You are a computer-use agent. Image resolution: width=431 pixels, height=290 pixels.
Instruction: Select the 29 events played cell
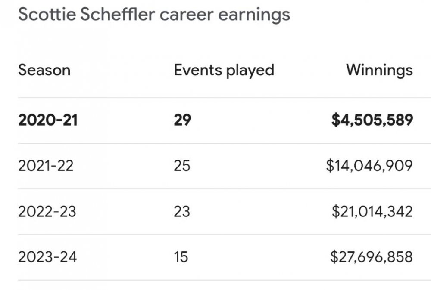pos(182,120)
